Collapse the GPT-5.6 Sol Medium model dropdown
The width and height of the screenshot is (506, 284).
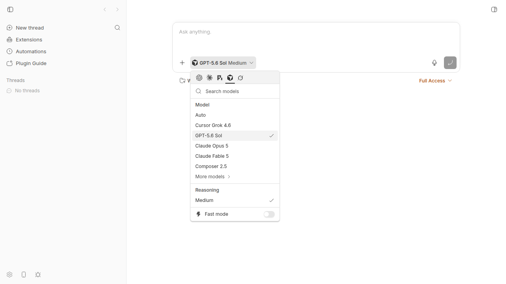point(223,63)
